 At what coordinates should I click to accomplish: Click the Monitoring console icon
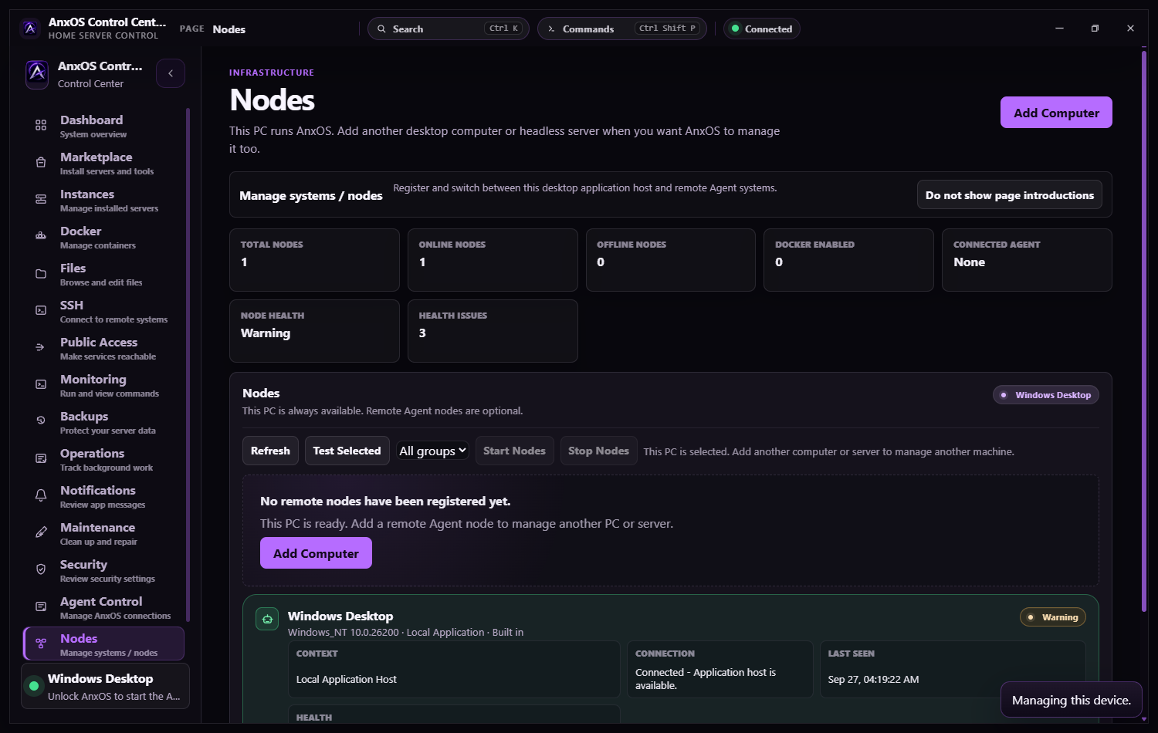tap(41, 384)
